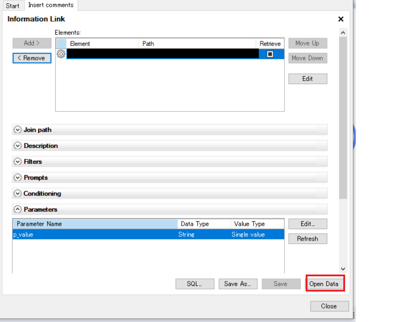Click the Move Up button
409x322 pixels.
(x=307, y=43)
